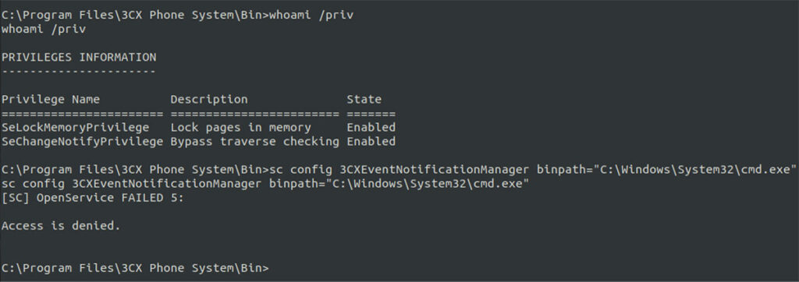
Task: Click the SeLockMemoryPrivilege entry
Action: click(x=76, y=127)
